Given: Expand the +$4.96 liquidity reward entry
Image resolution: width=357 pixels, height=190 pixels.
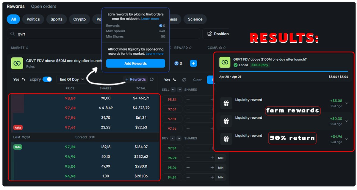Looking at the screenshot, I should pyautogui.click(x=347, y=139).
